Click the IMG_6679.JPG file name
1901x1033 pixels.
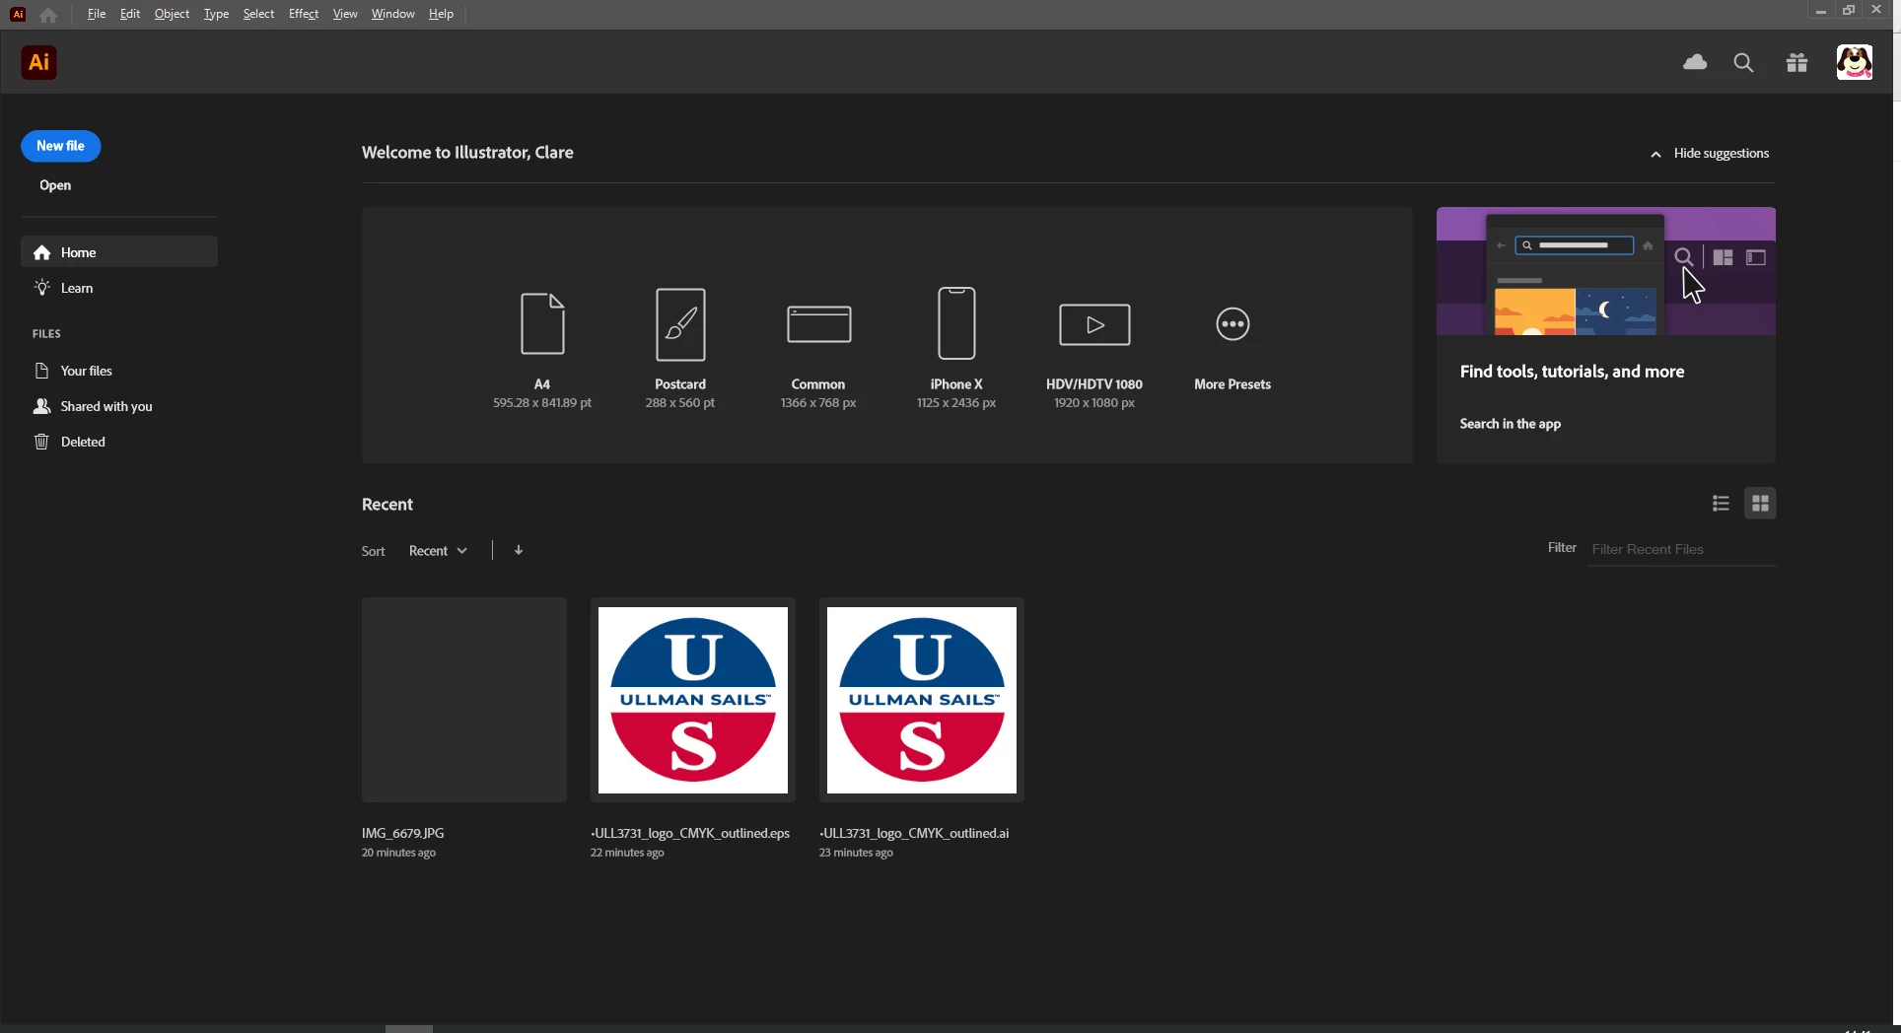pos(402,833)
